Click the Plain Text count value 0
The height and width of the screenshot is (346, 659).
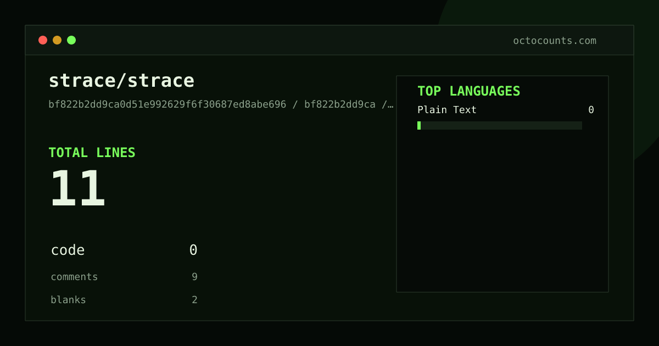(x=591, y=110)
